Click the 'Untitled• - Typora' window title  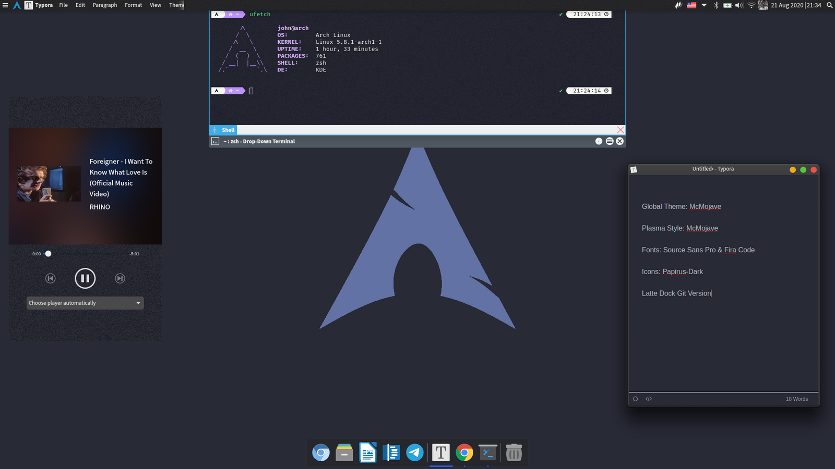point(713,169)
